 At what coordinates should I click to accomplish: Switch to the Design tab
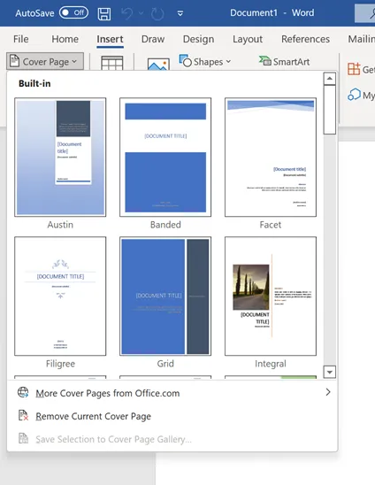(198, 39)
